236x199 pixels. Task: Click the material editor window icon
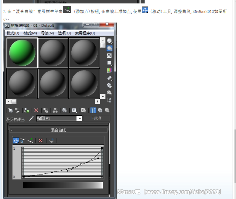[x=7, y=26]
